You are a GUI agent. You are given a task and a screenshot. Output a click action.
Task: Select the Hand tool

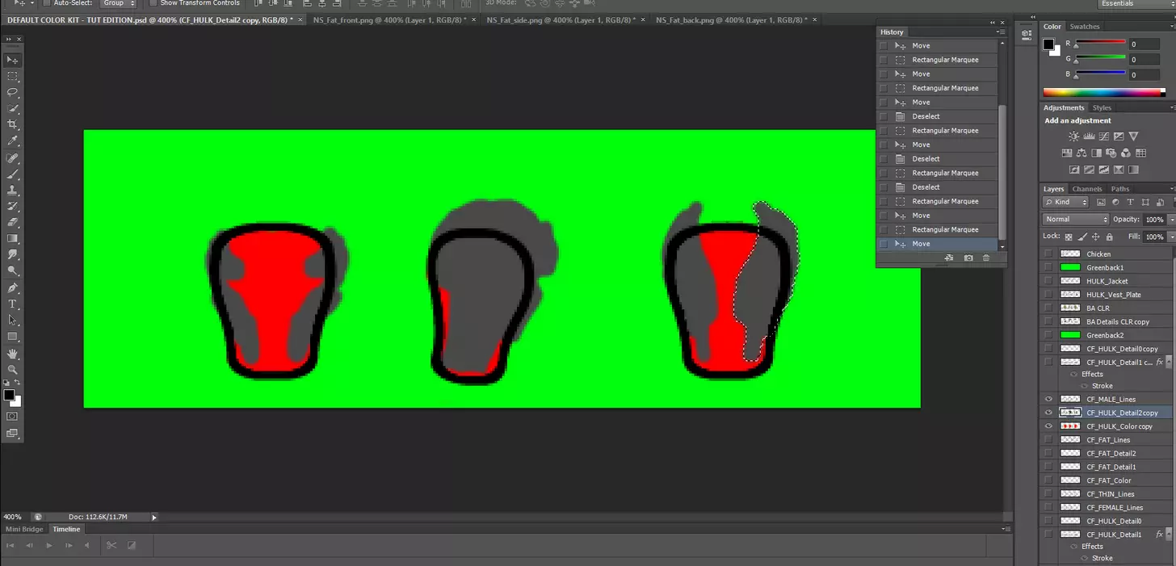pyautogui.click(x=12, y=354)
